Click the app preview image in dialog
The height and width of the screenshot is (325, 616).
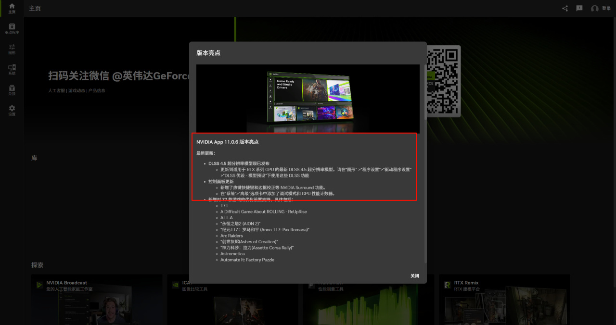pyautogui.click(x=308, y=99)
